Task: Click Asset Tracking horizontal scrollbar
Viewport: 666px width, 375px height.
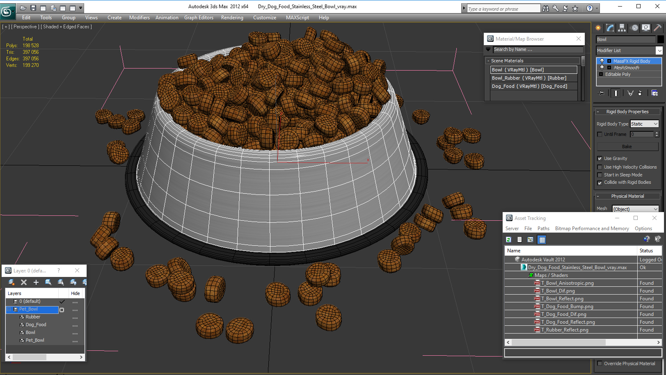Action: point(583,342)
